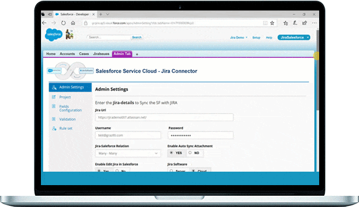Switch to the JiraIssues tab
The width and height of the screenshot is (359, 207).
point(101,54)
